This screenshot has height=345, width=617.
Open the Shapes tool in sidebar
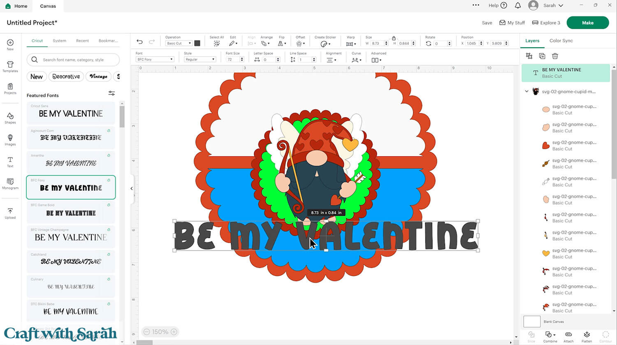click(x=10, y=118)
